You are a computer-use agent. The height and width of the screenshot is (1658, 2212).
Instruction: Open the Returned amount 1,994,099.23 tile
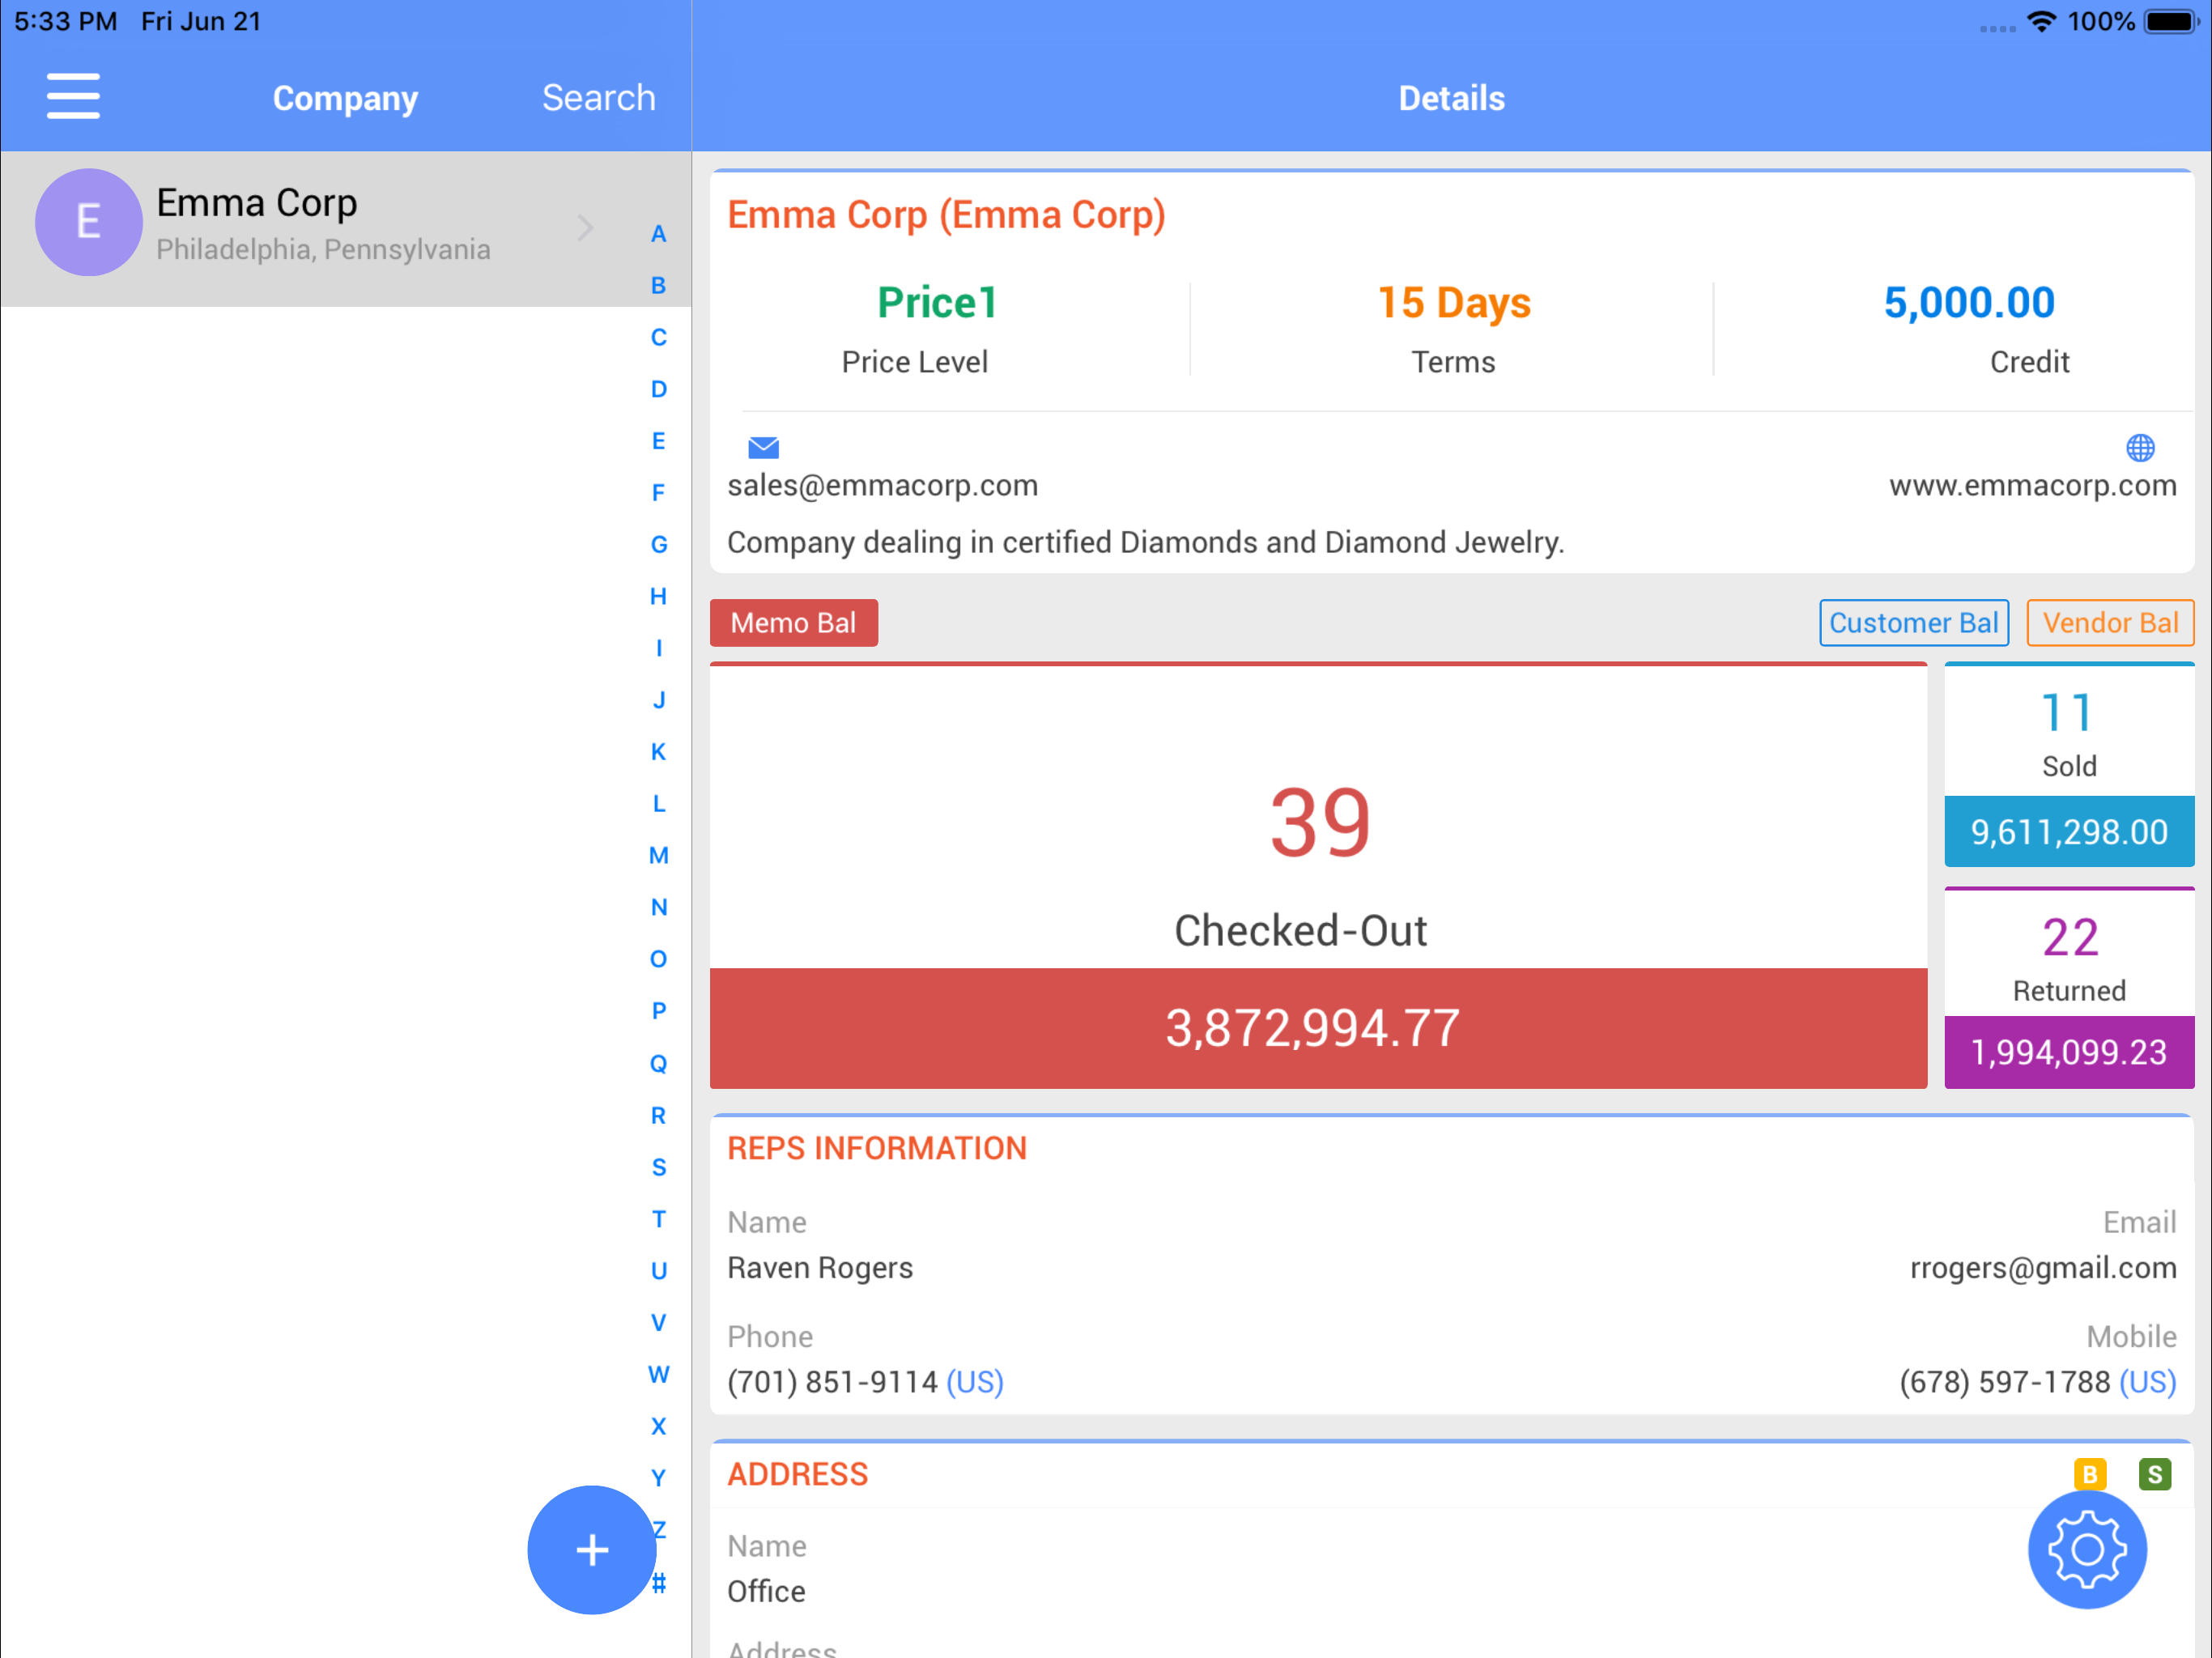pos(2068,1051)
